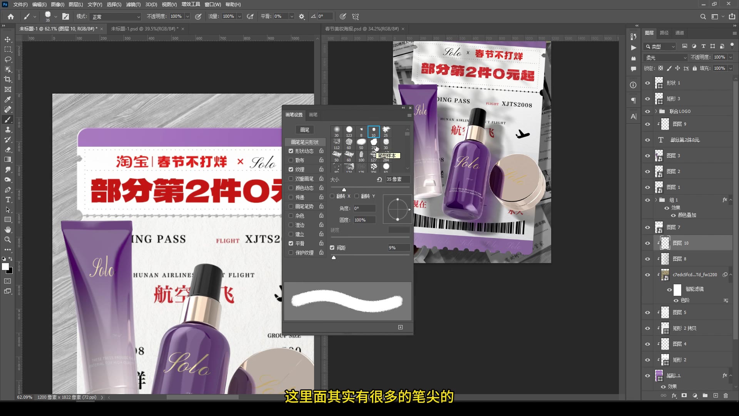This screenshot has height=416, width=739.
Task: Enable 双重画笔 checkbox
Action: click(x=291, y=179)
